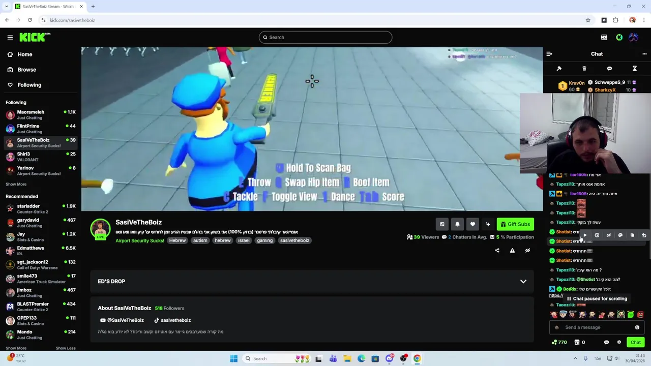Image resolution: width=651 pixels, height=366 pixels.
Task: Click the clock timeout icon in message toolbar
Action: click(x=597, y=235)
